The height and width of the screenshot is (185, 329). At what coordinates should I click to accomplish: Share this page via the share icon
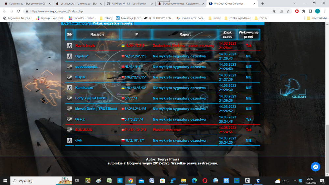click(x=281, y=11)
